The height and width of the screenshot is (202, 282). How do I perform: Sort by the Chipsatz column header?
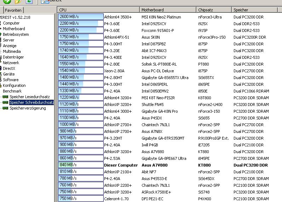214,10
